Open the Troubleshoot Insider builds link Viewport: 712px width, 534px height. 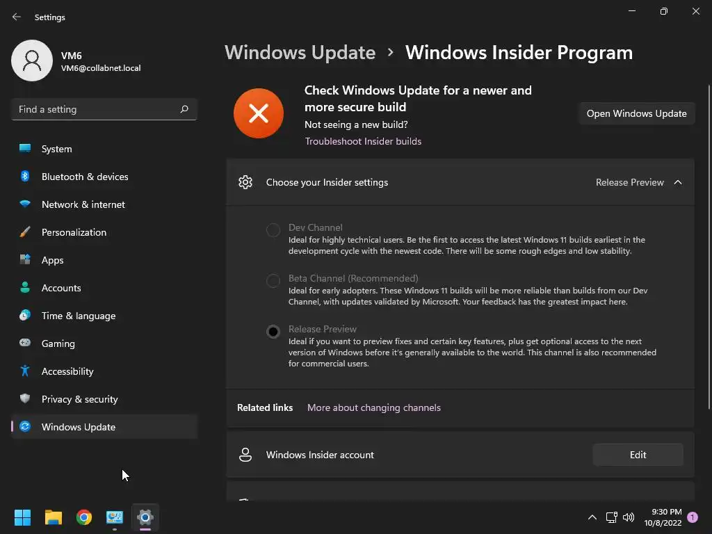363,141
